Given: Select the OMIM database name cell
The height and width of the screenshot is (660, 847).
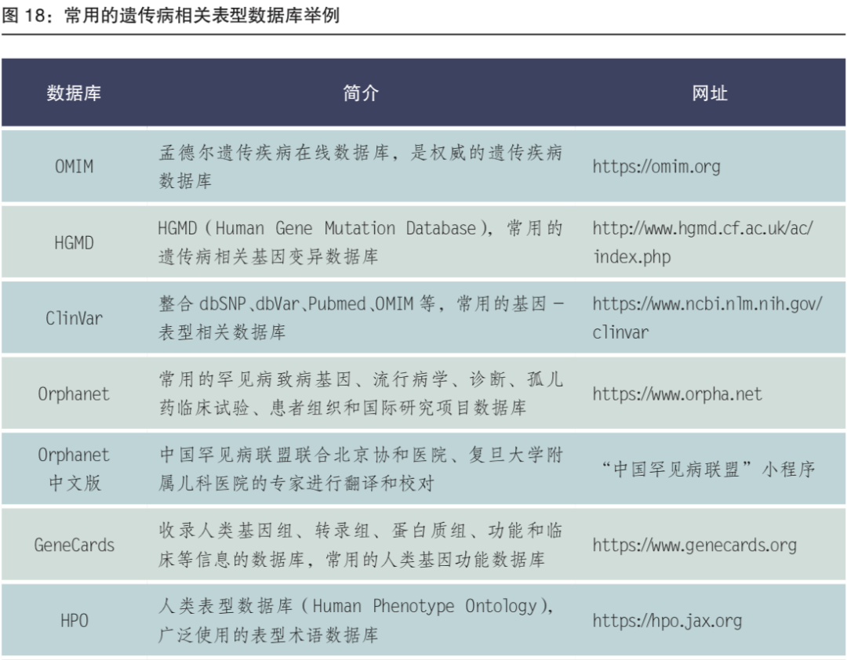Looking at the screenshot, I should [74, 167].
